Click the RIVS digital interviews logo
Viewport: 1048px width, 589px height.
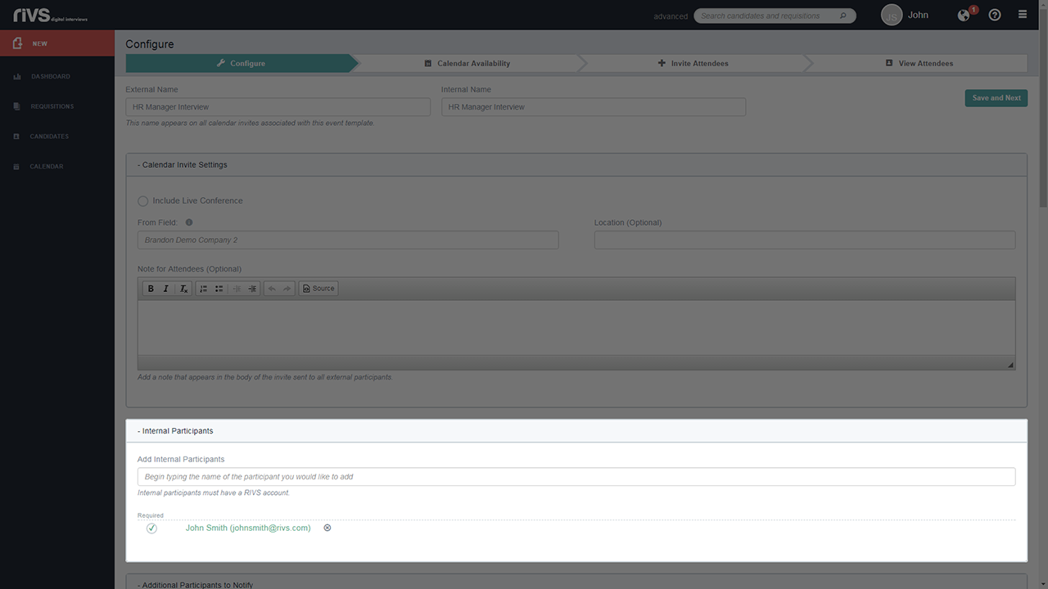coord(51,15)
